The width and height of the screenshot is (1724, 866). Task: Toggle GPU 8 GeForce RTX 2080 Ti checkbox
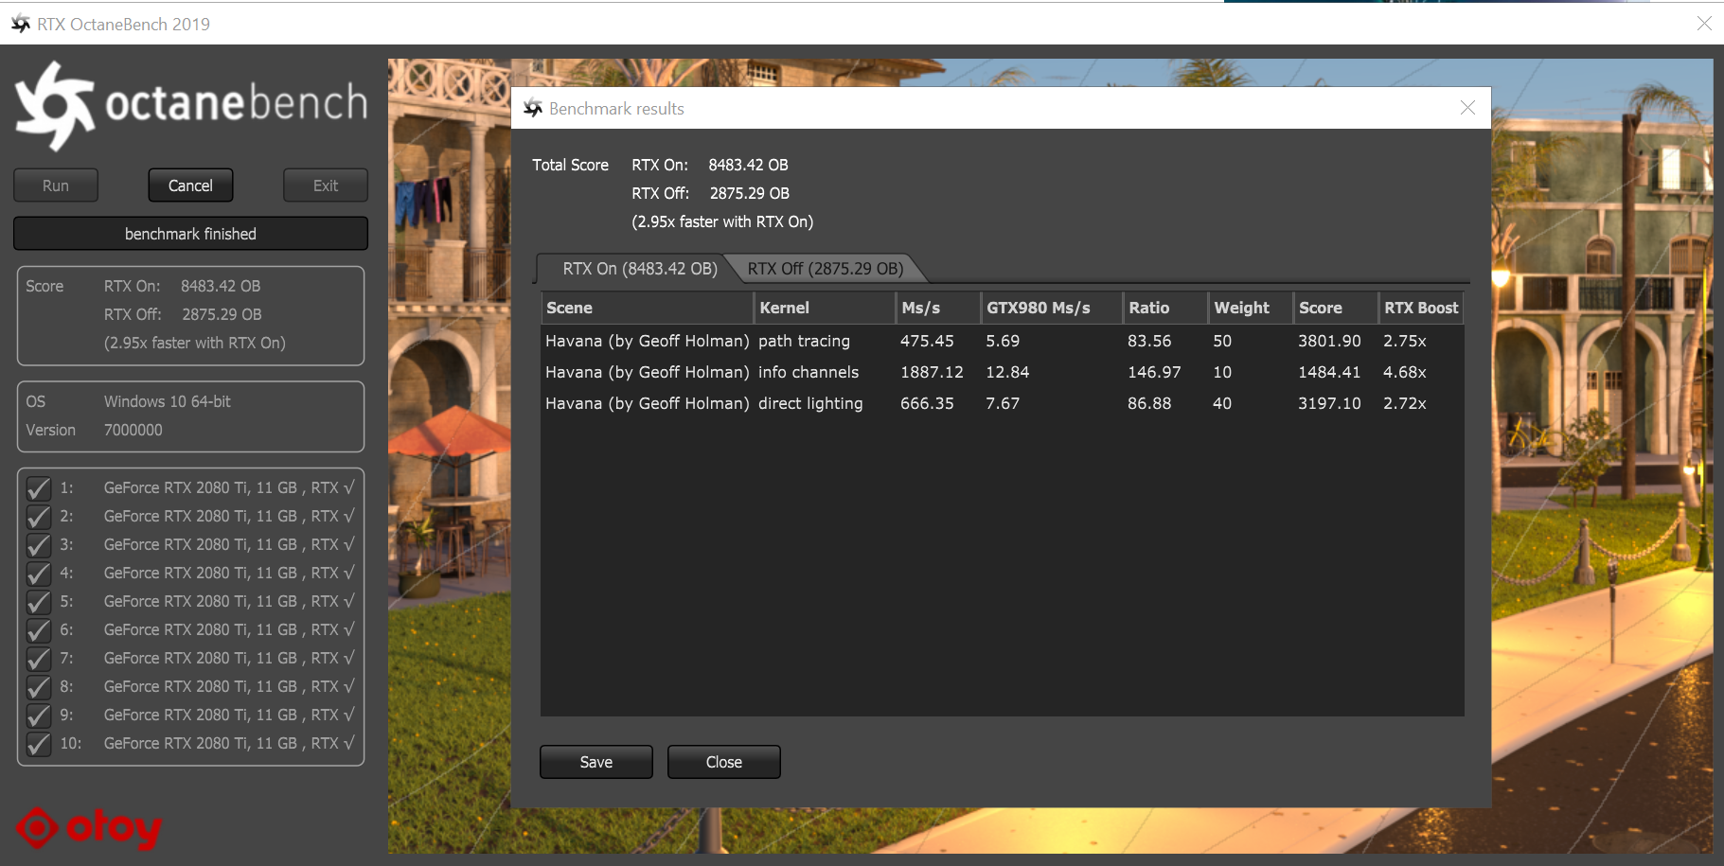(39, 687)
